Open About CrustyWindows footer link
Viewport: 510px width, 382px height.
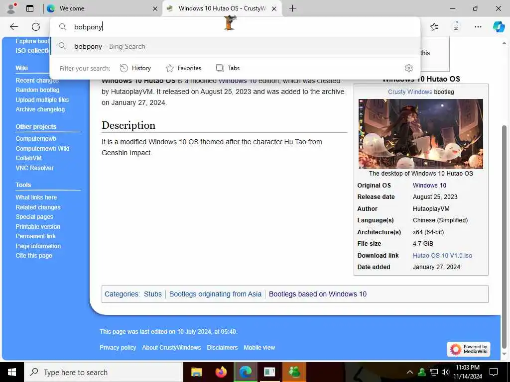coord(171,348)
